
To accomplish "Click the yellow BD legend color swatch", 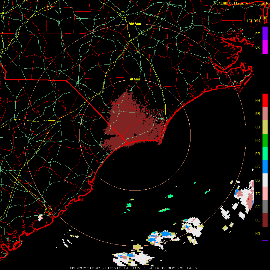I will click(x=265, y=127).
